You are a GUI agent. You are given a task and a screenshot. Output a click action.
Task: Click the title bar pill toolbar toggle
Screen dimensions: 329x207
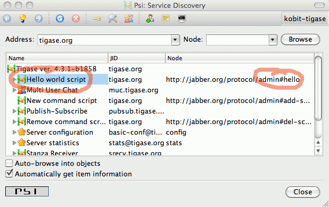tap(319, 5)
